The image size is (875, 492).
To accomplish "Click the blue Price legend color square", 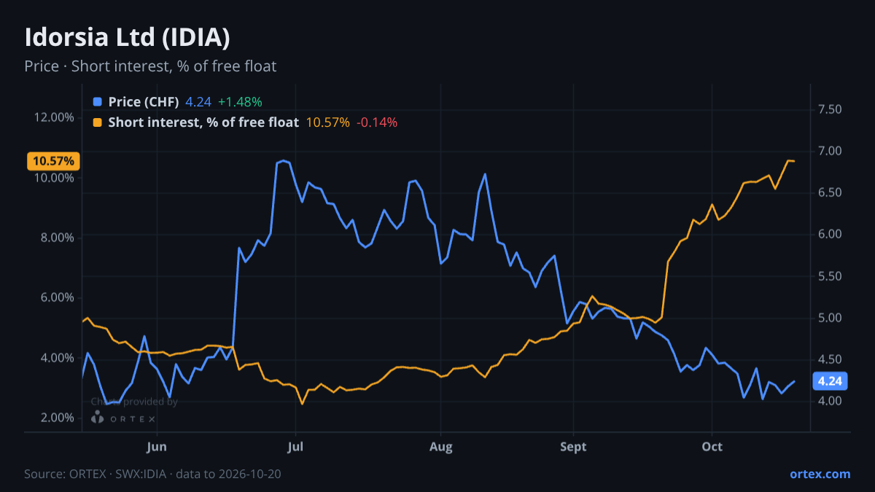I will tap(98, 102).
